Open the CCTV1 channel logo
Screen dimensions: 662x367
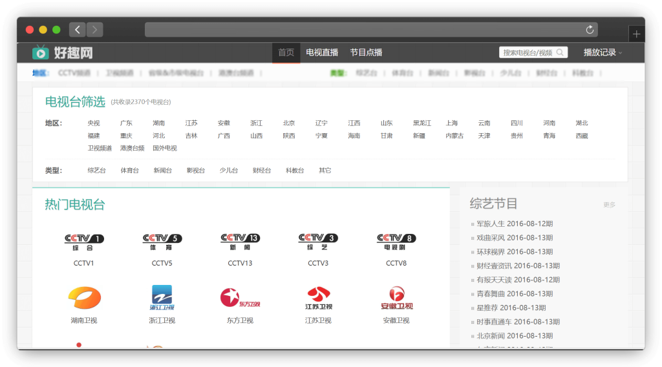point(84,242)
